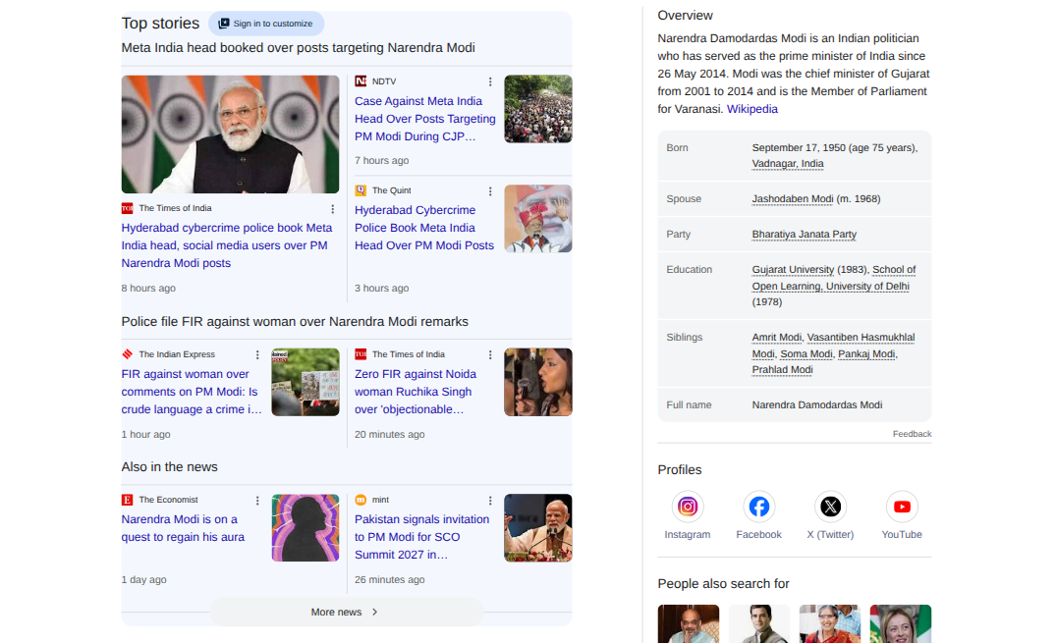
Task: Open the Instagram profile icon
Action: coord(687,507)
